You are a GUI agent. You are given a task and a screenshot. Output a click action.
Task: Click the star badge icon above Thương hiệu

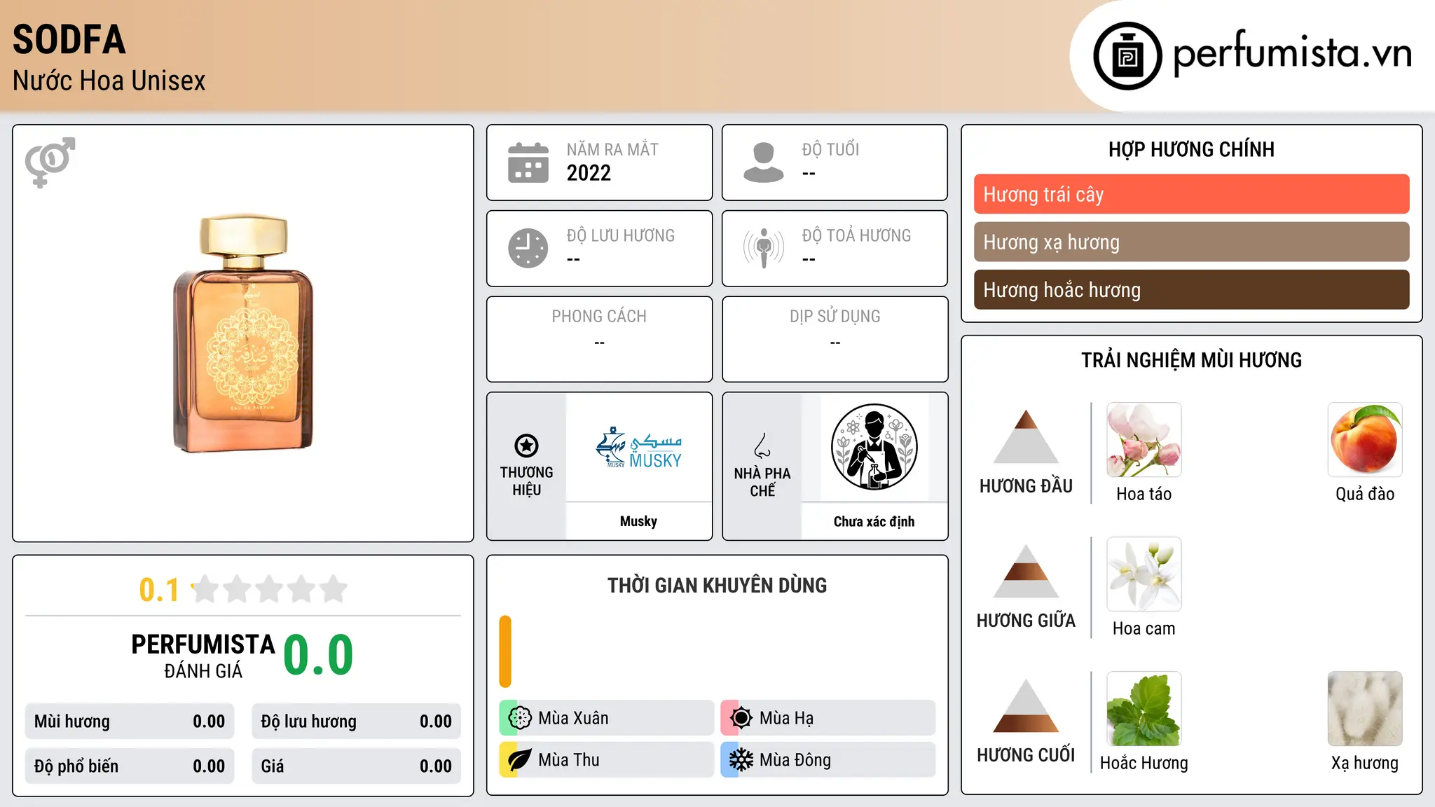tap(526, 446)
